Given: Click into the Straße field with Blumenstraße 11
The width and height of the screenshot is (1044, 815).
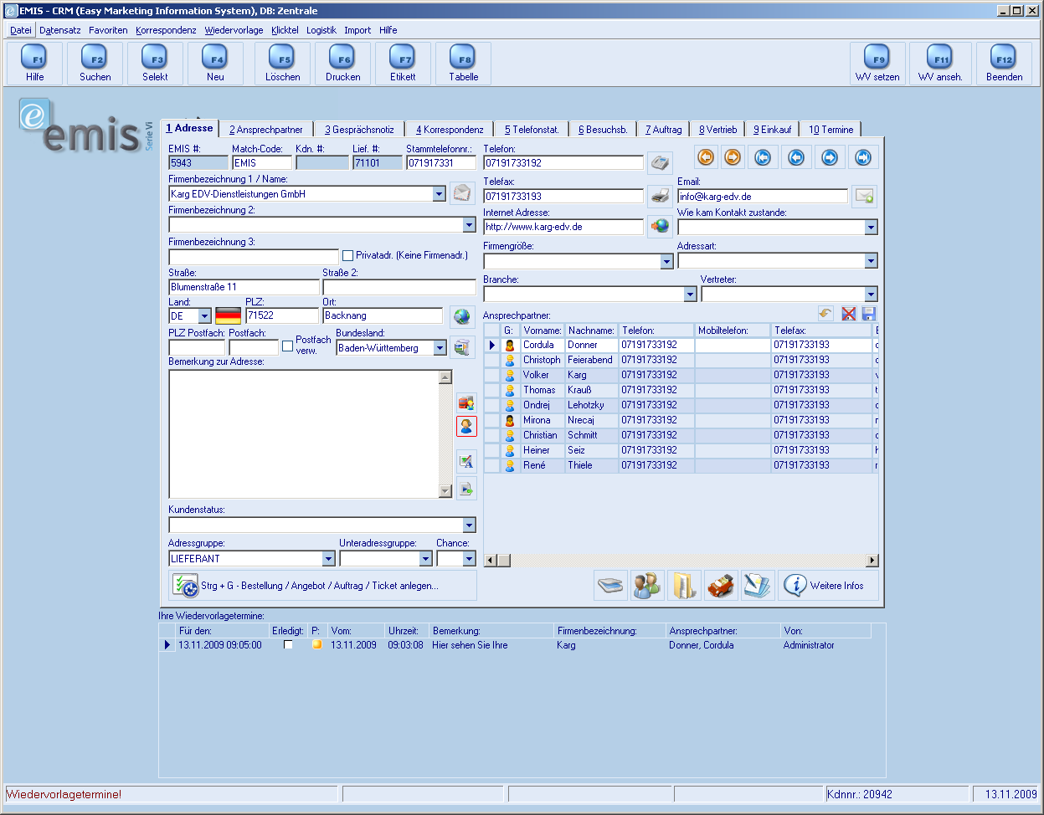Looking at the screenshot, I should point(244,287).
